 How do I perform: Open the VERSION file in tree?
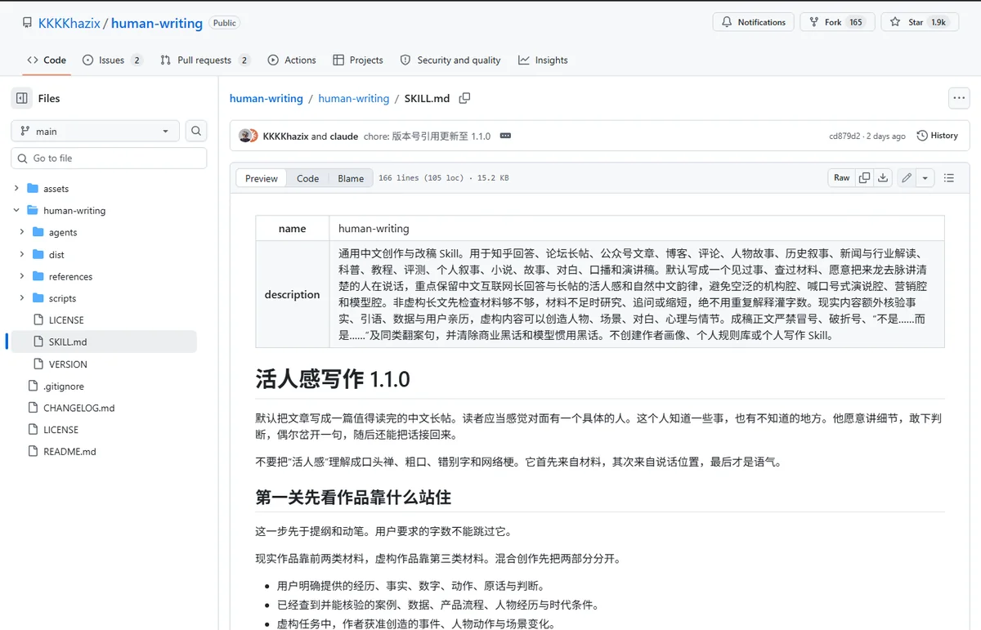point(68,364)
